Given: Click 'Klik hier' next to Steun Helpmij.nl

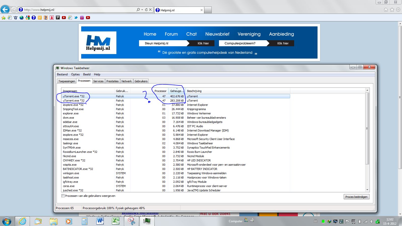Looking at the screenshot, I should (203, 43).
